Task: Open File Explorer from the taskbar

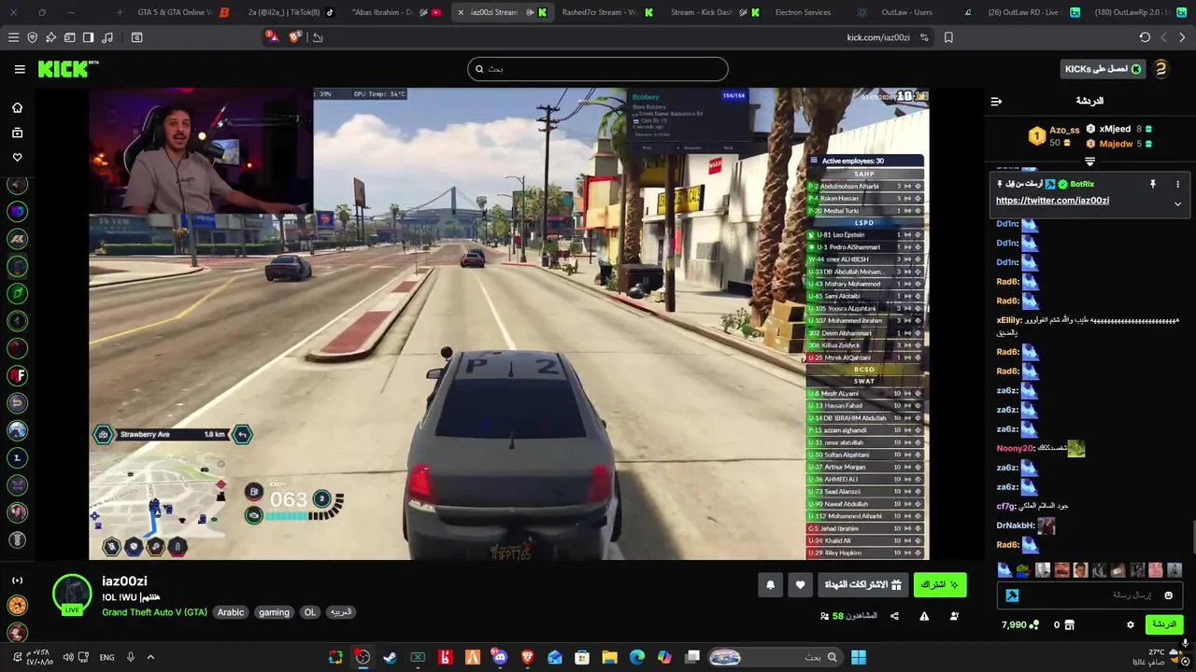Action: point(609,657)
